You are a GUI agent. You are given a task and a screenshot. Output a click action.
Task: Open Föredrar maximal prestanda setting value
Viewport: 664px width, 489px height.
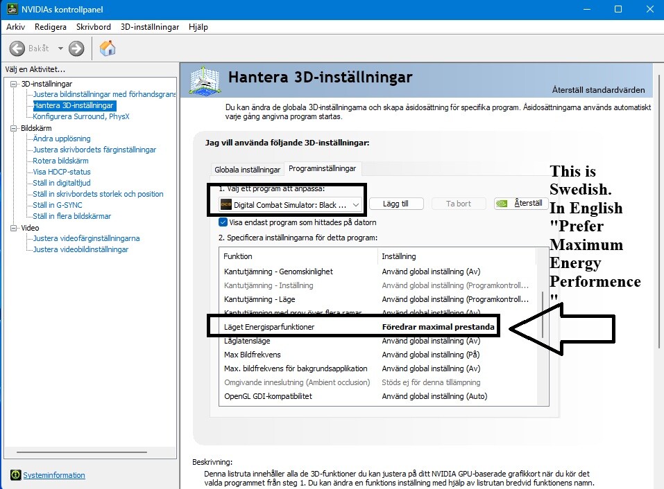(438, 327)
